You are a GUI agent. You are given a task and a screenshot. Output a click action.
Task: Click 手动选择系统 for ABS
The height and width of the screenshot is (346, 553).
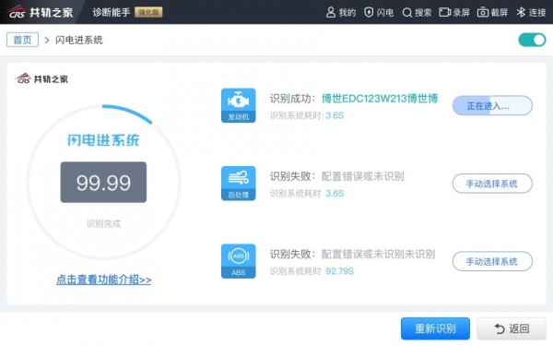point(492,261)
